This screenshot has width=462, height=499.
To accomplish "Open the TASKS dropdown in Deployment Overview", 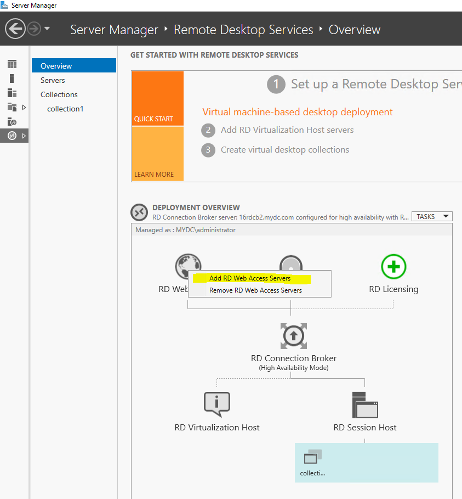I will 432,216.
